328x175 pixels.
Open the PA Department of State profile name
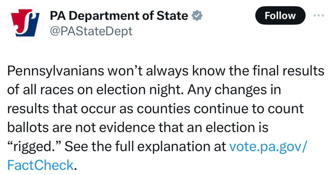pos(119,16)
